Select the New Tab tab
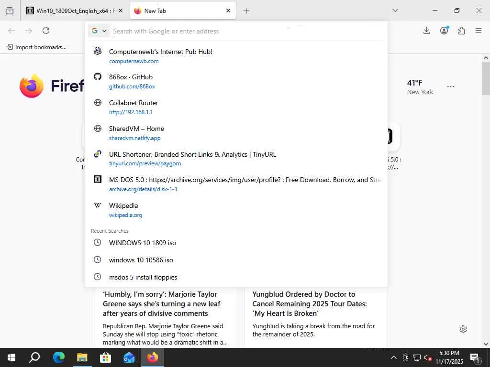 (x=183, y=11)
